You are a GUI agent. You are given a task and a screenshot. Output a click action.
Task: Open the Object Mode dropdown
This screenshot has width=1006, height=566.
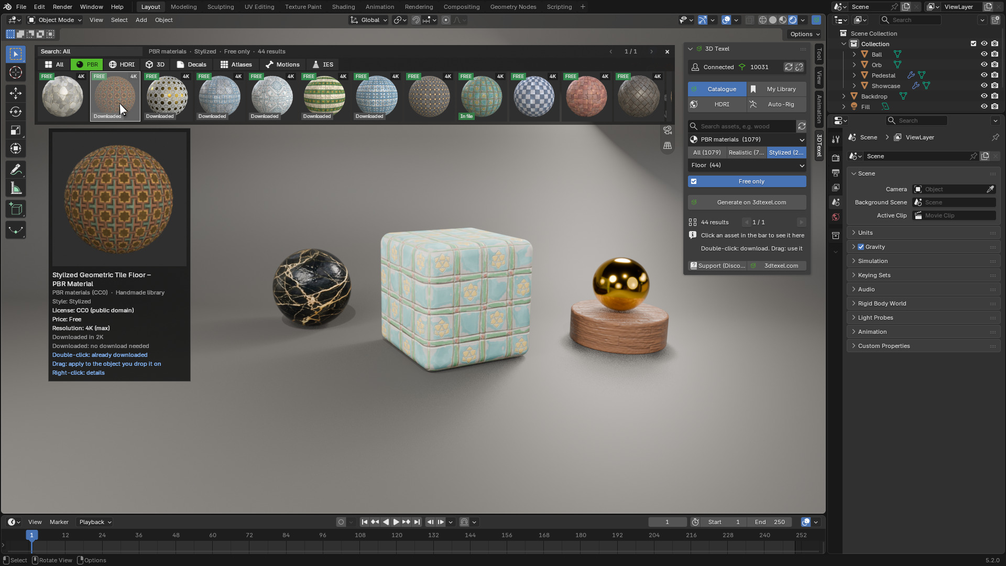(x=55, y=20)
